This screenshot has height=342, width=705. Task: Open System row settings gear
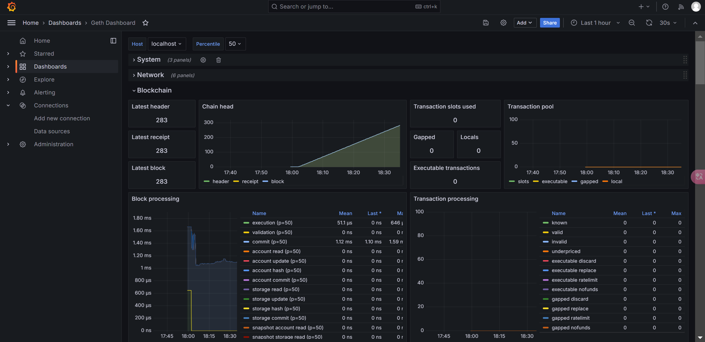(x=203, y=60)
